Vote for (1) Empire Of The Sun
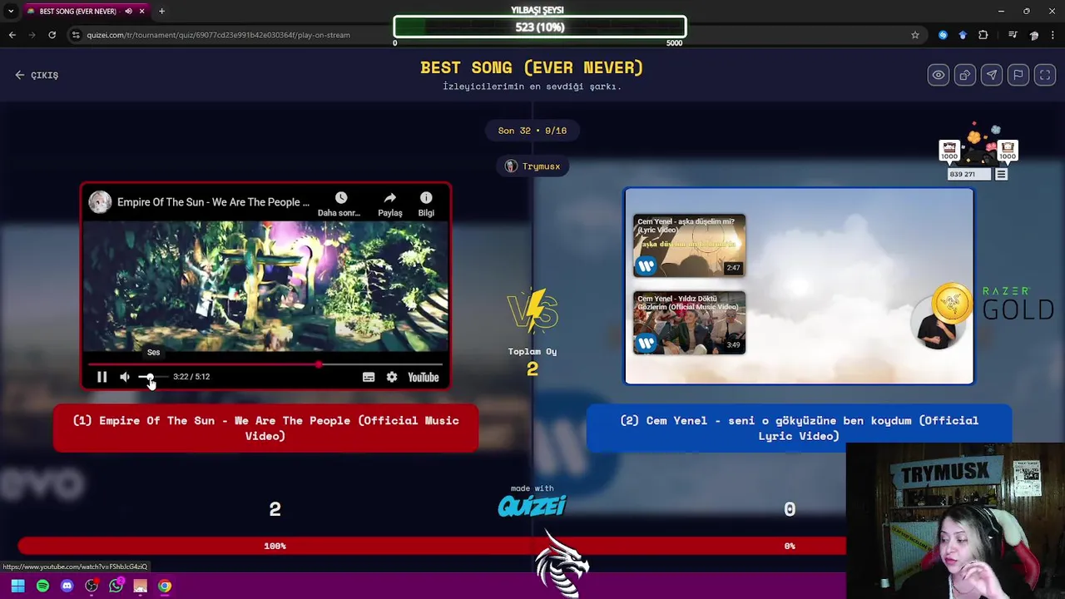Viewport: 1065px width, 599px height. point(265,428)
